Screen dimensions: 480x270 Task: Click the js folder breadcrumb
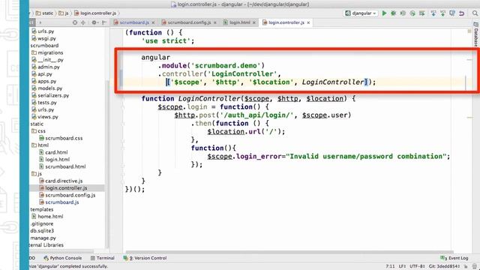tap(64, 13)
